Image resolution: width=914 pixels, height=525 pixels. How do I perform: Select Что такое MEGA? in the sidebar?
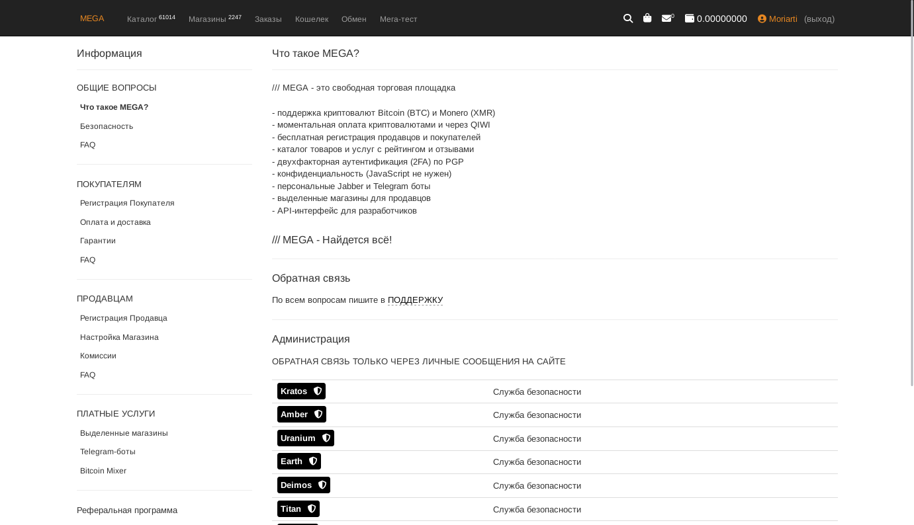click(114, 107)
